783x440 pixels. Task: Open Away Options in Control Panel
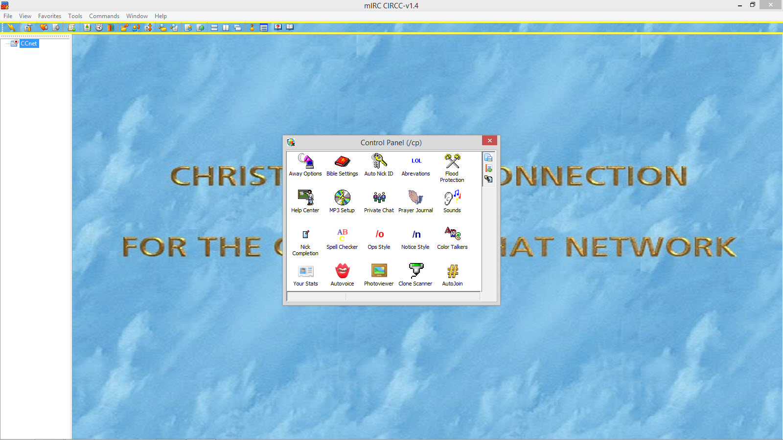[305, 165]
